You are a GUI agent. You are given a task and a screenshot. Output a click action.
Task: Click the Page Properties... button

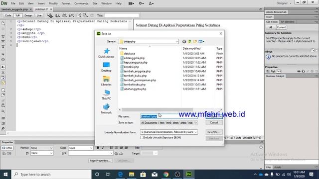point(100,161)
